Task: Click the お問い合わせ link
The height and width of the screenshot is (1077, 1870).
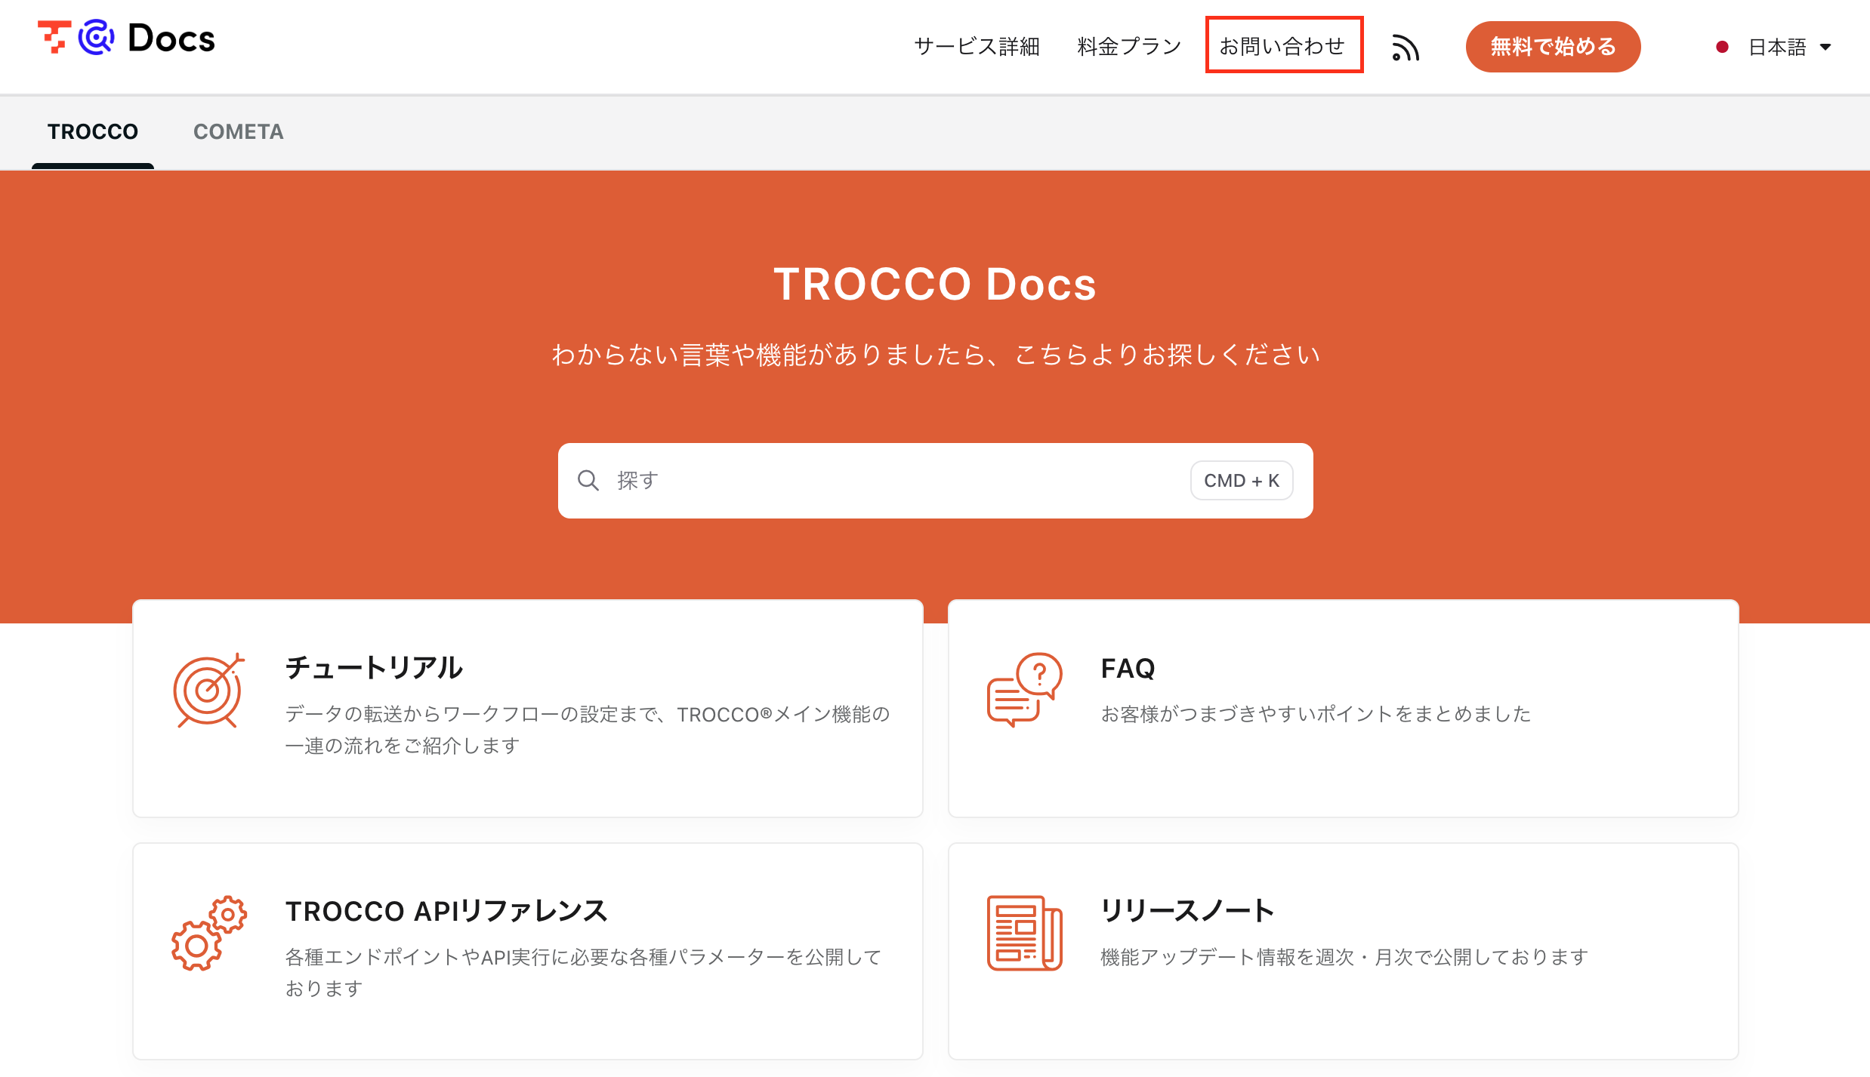Action: pos(1282,47)
